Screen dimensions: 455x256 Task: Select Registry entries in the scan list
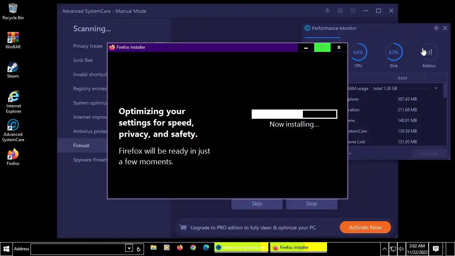[x=90, y=89]
